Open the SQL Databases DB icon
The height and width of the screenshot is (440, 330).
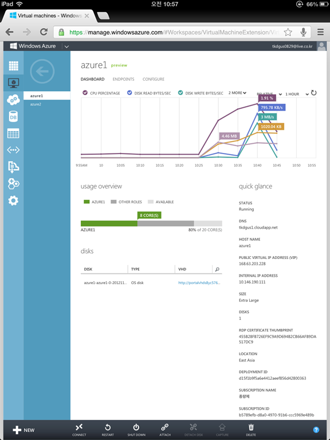point(14,116)
